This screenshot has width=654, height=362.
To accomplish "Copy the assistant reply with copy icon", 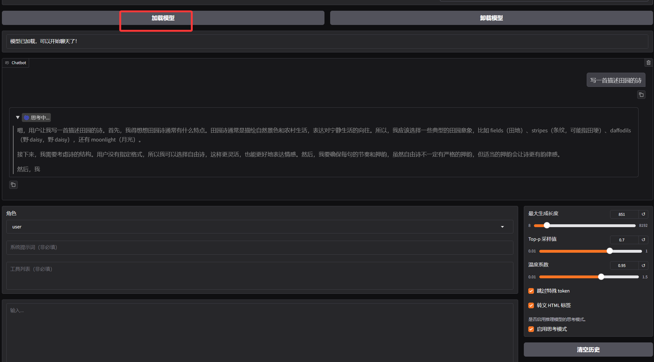I will click(x=13, y=185).
